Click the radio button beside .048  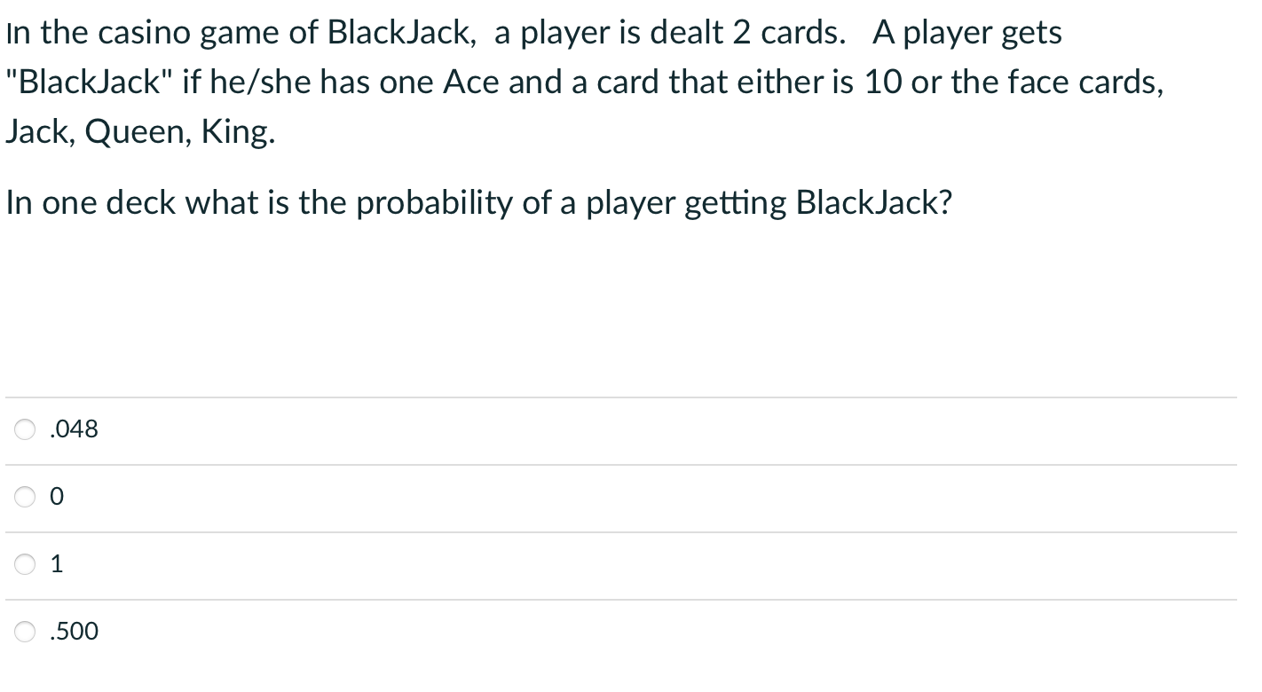[25, 429]
